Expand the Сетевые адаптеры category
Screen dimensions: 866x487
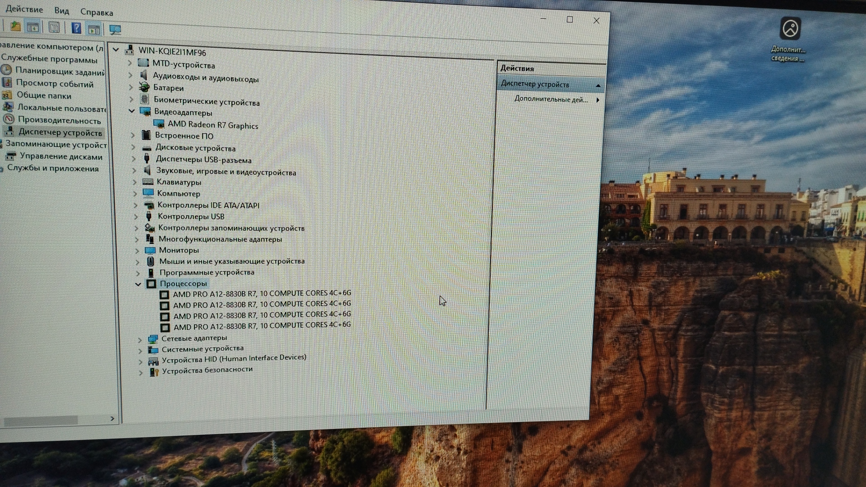140,340
